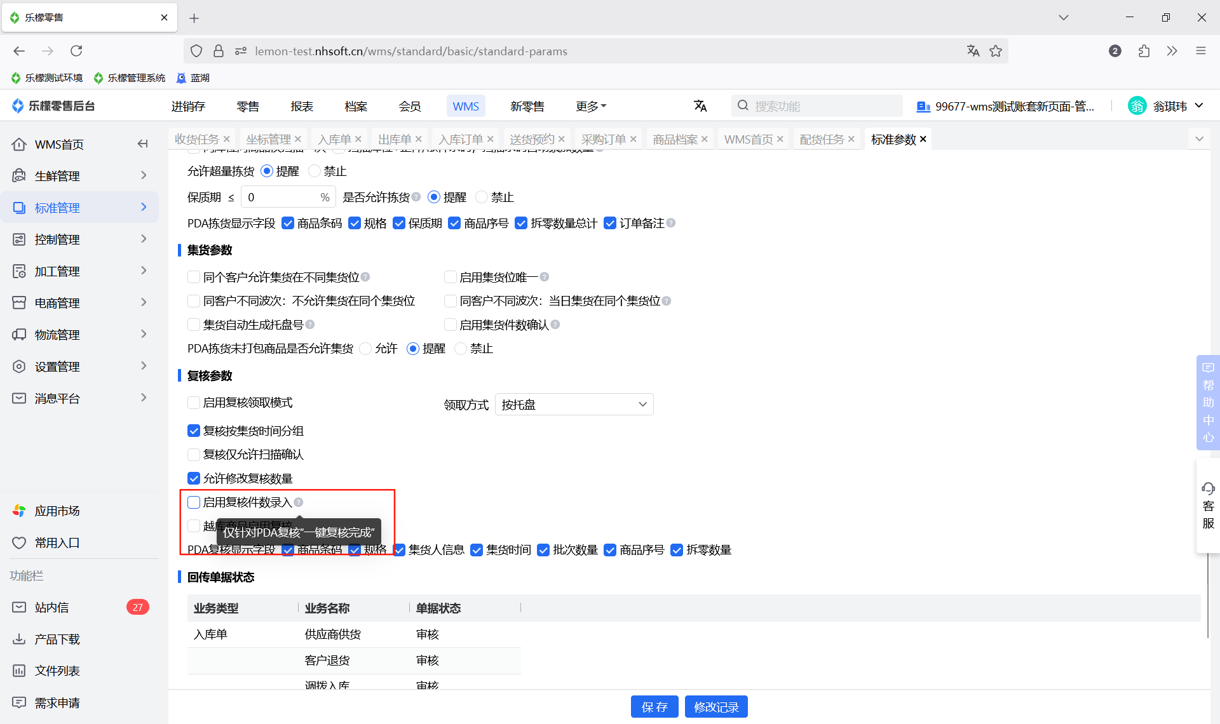Uncheck 允许修改复核数量

click(194, 478)
